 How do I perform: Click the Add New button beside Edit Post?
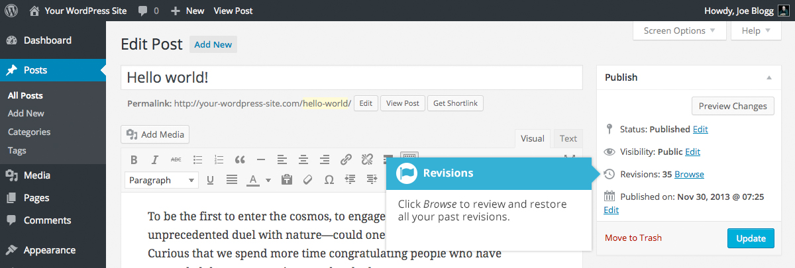213,44
